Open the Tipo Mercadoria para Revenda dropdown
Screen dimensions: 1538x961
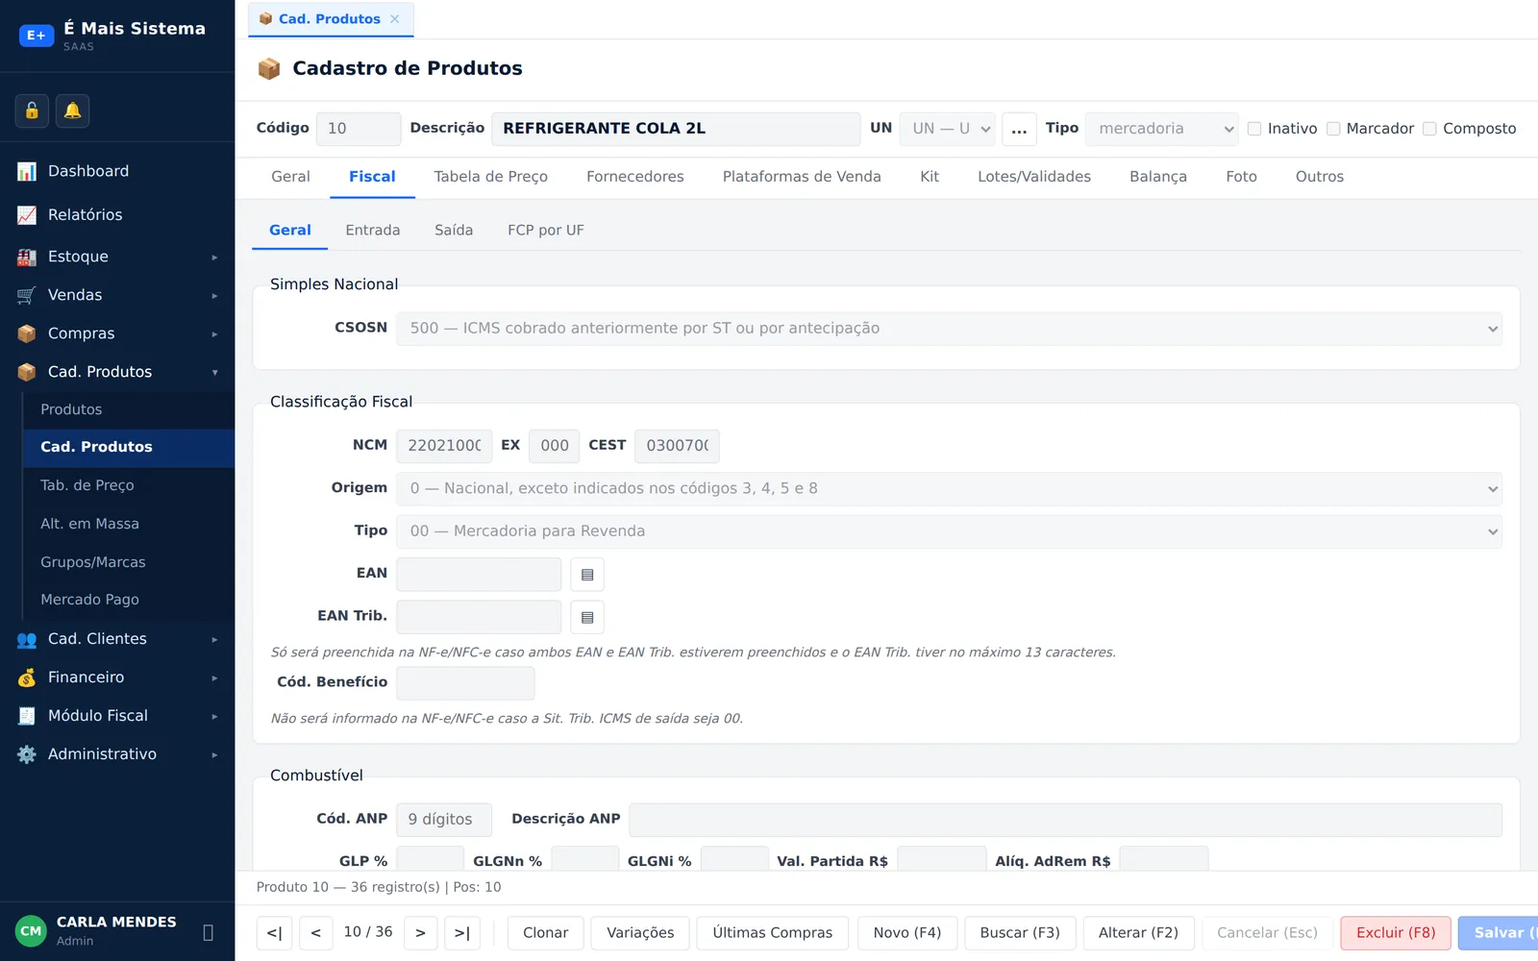pos(949,531)
